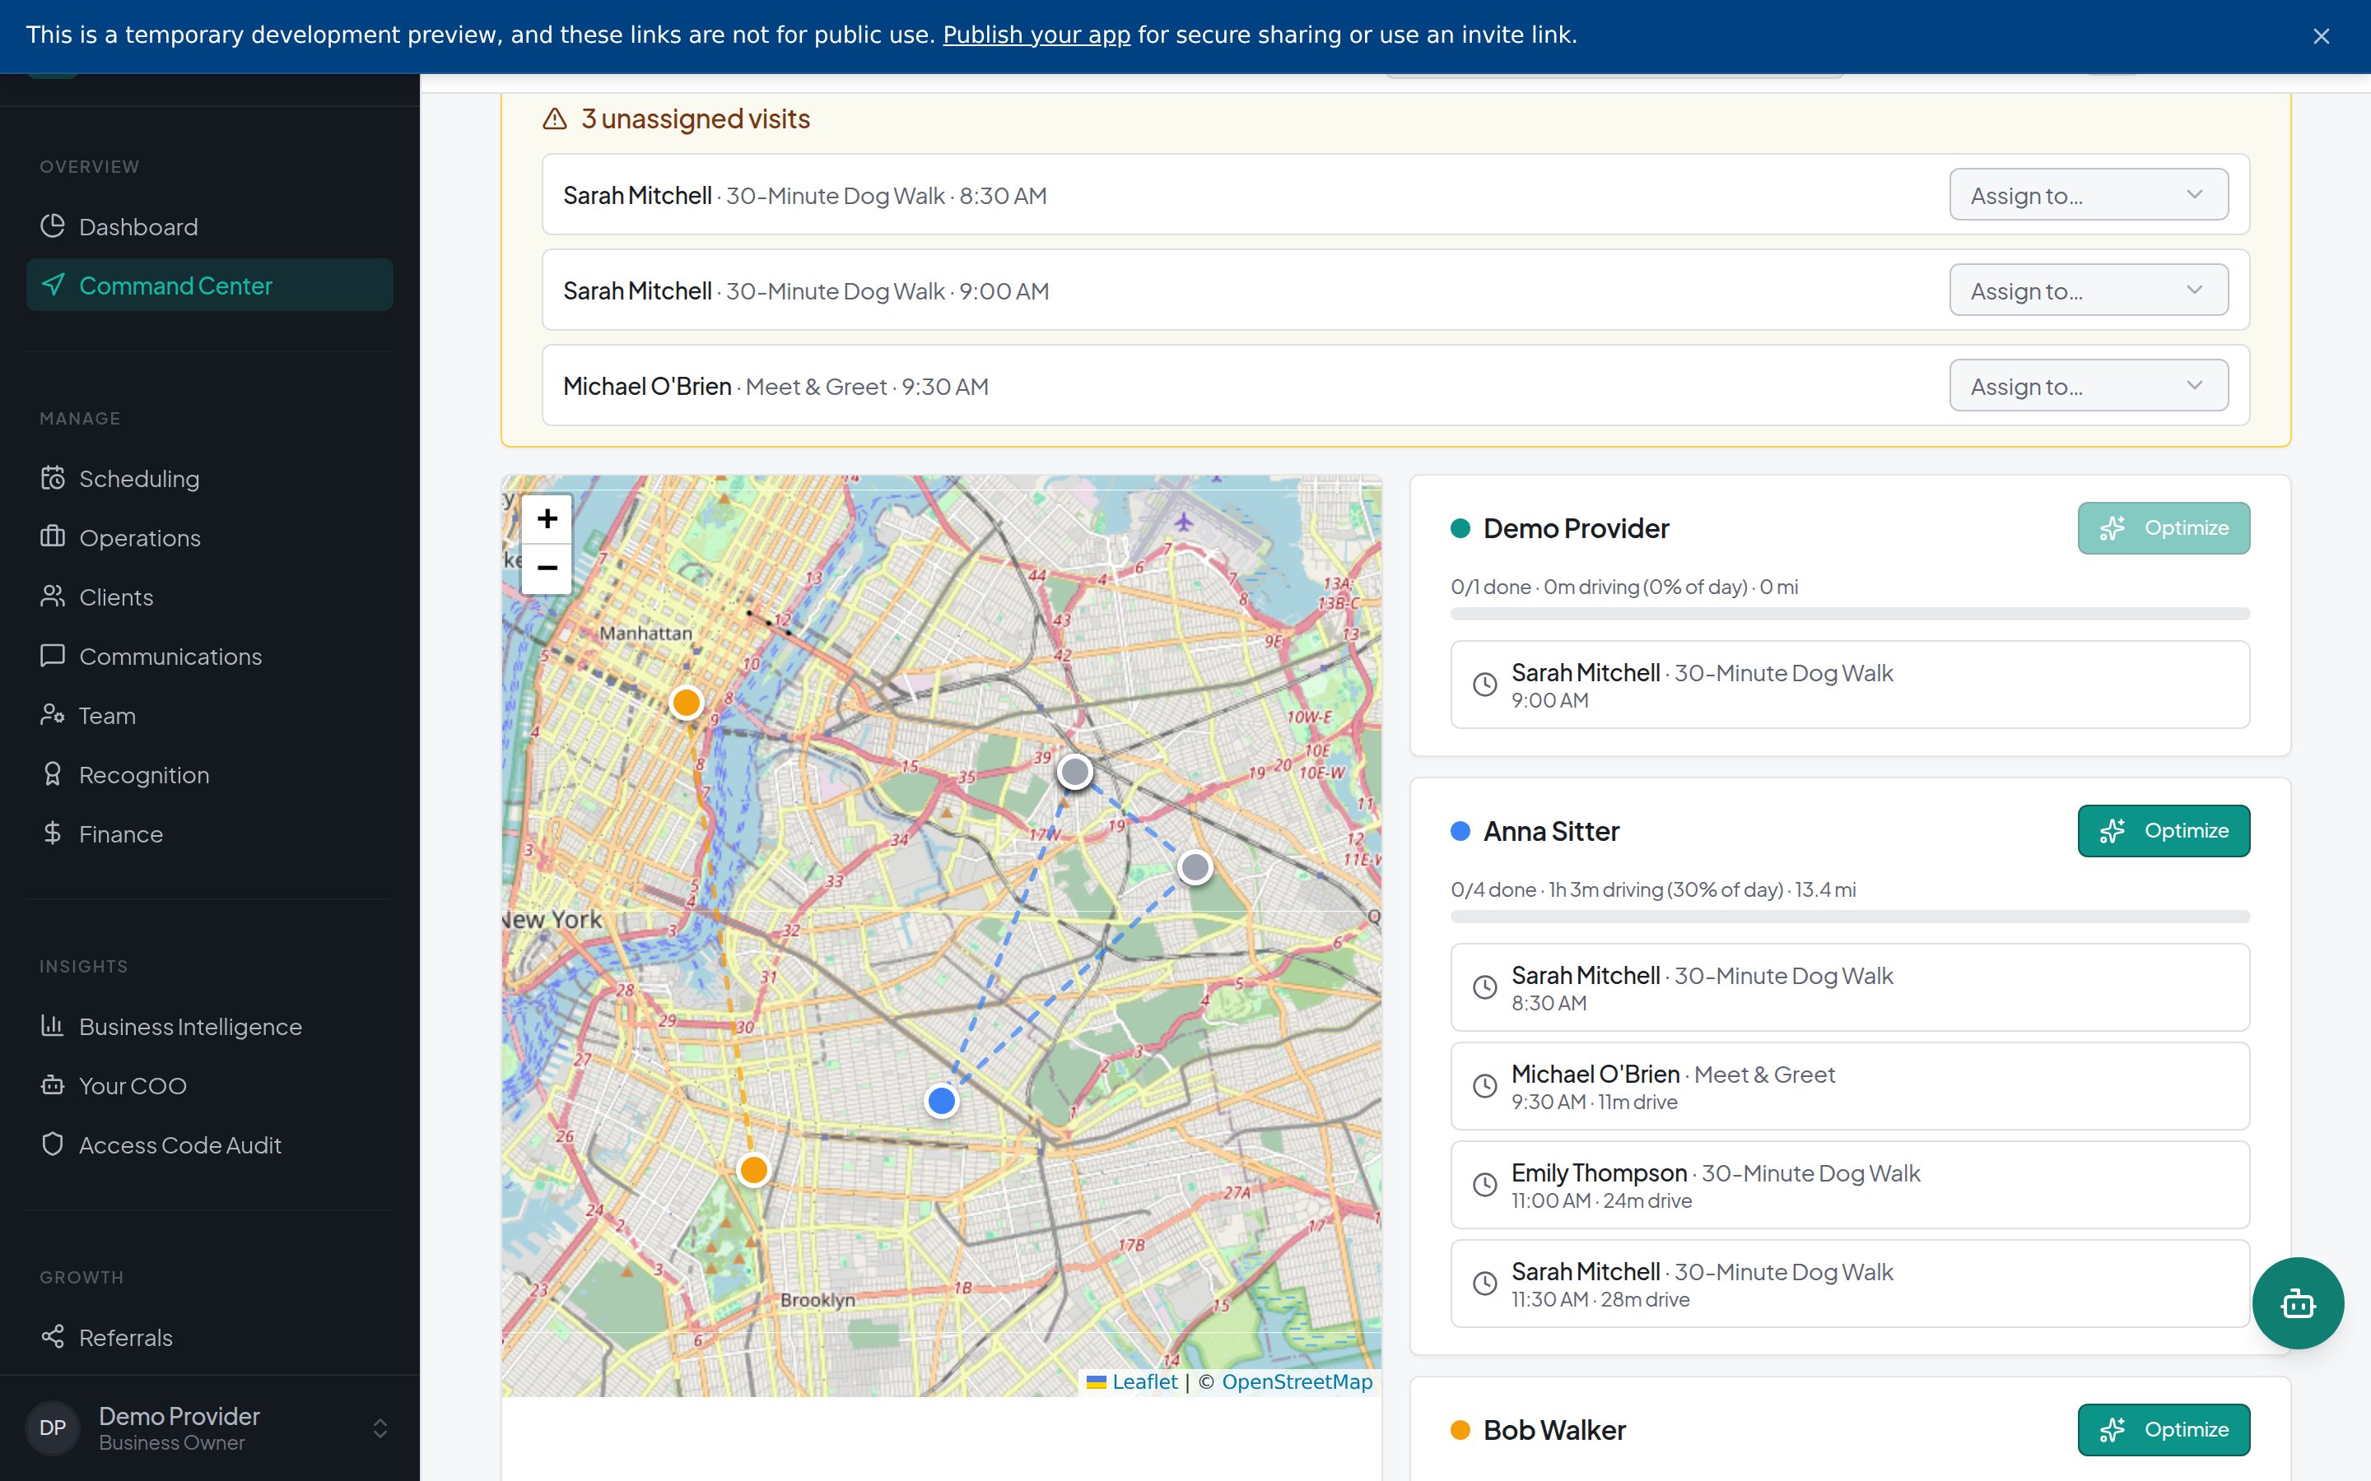Click the sparkle icon on Anna's Optimize
Image resolution: width=2371 pixels, height=1481 pixels.
(x=2112, y=831)
